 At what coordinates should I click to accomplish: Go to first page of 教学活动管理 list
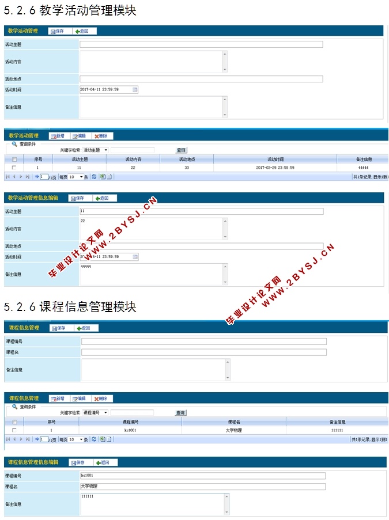pos(7,177)
